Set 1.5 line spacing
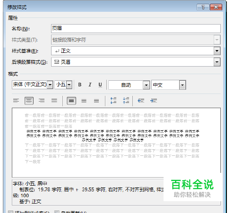The height and width of the screenshot is (213, 234). pyautogui.click(x=84, y=101)
